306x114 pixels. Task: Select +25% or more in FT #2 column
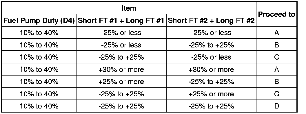click(211, 94)
